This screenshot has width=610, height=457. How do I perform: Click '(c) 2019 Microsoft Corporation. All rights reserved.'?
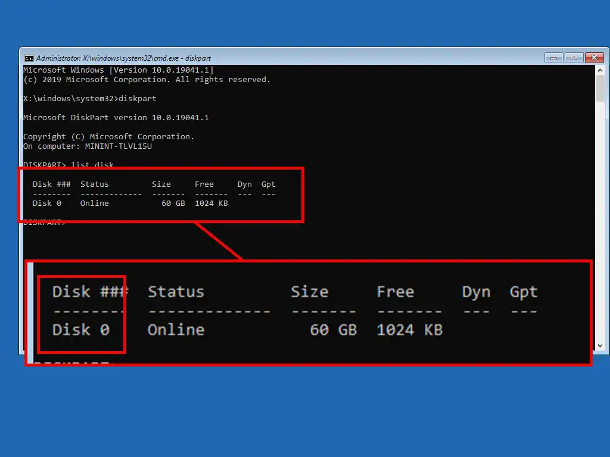(147, 80)
